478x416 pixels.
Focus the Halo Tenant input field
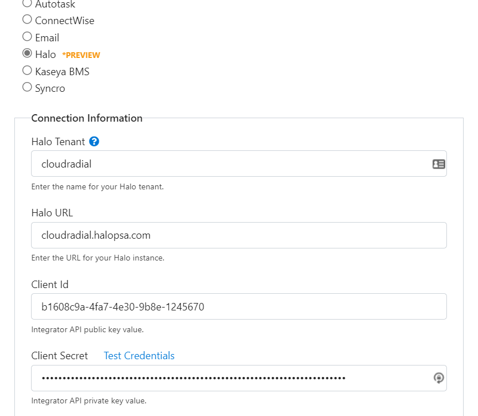[239, 164]
